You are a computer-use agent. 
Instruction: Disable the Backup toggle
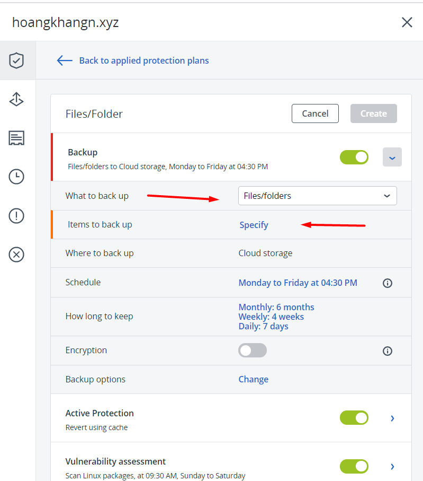354,158
